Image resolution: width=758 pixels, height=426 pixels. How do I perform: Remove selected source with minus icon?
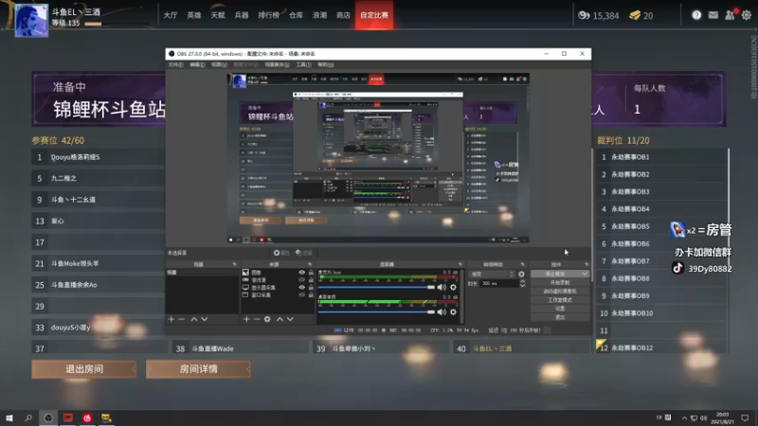pos(257,319)
